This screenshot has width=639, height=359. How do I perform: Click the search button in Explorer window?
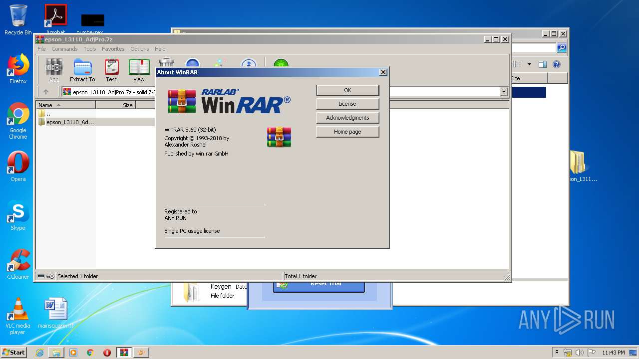(562, 48)
